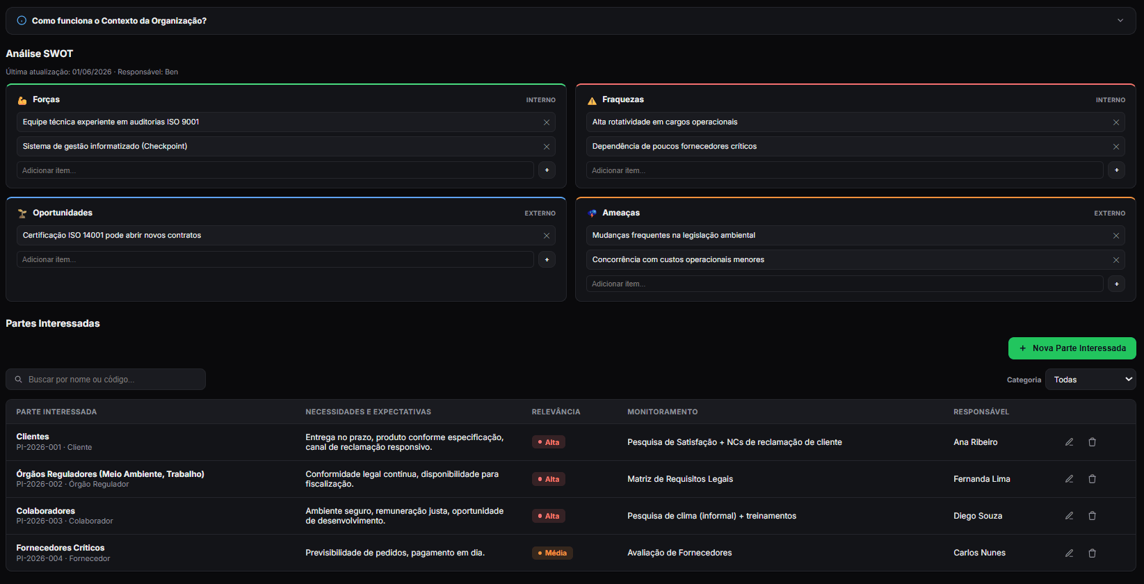Expand the 'Como funciona o Contexto' section chevron
The image size is (1144, 584).
[x=1120, y=21]
